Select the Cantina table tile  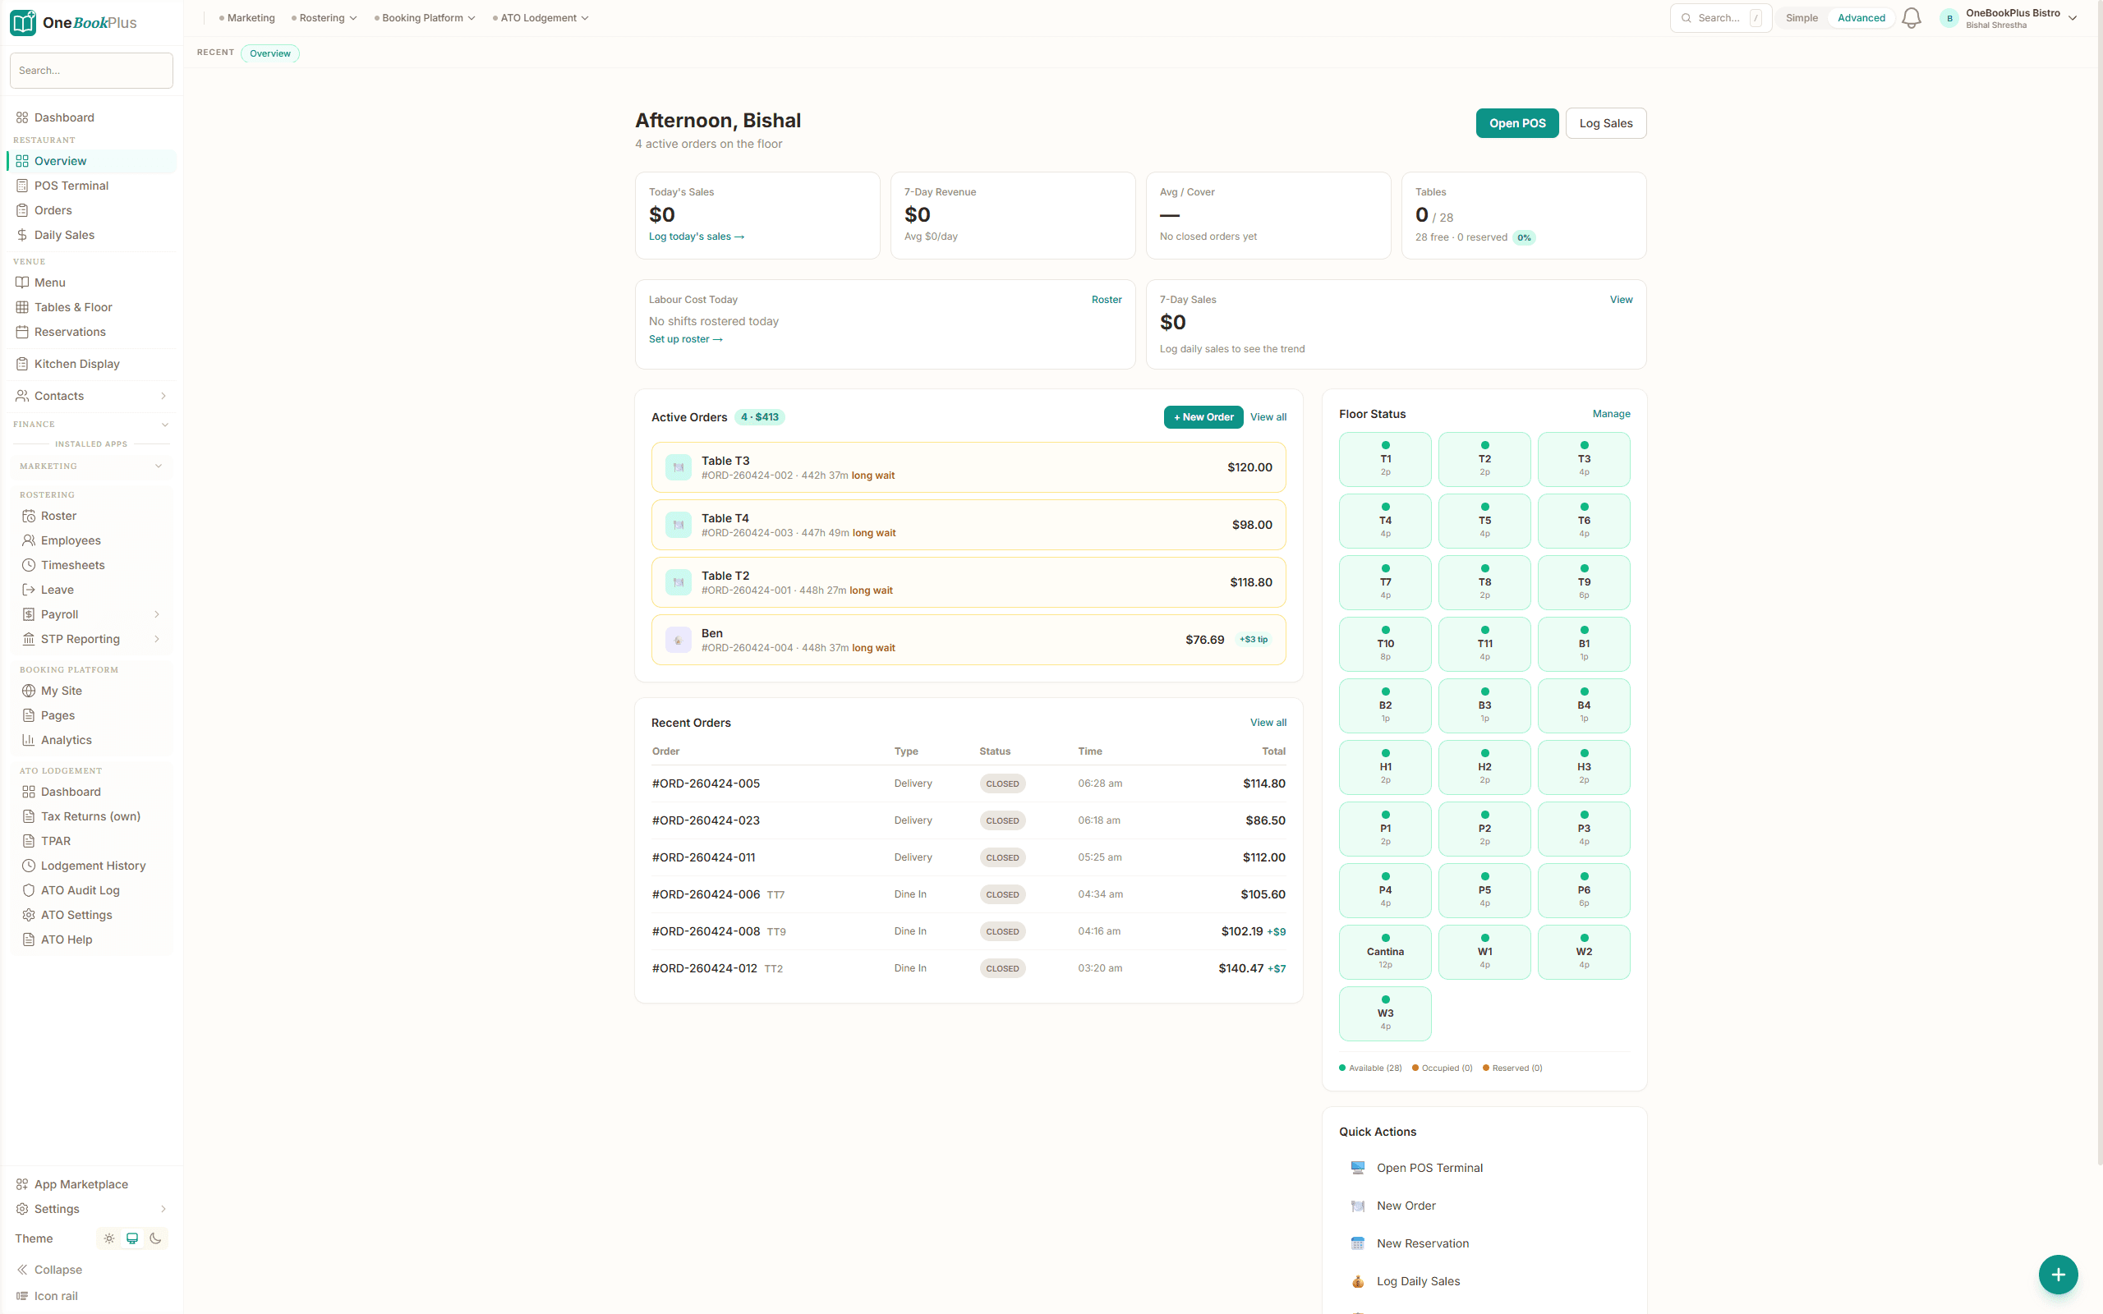click(1385, 952)
